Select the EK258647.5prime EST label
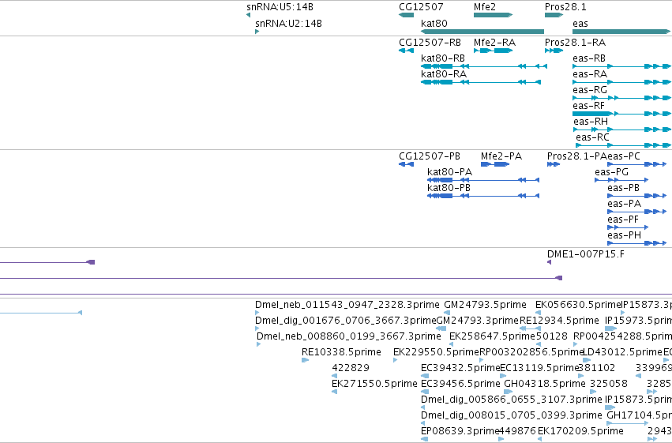Viewport: 672px width, 443px height. pos(493,336)
